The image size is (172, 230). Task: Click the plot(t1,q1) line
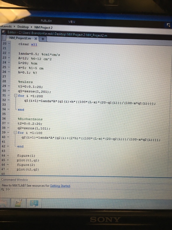28,160
